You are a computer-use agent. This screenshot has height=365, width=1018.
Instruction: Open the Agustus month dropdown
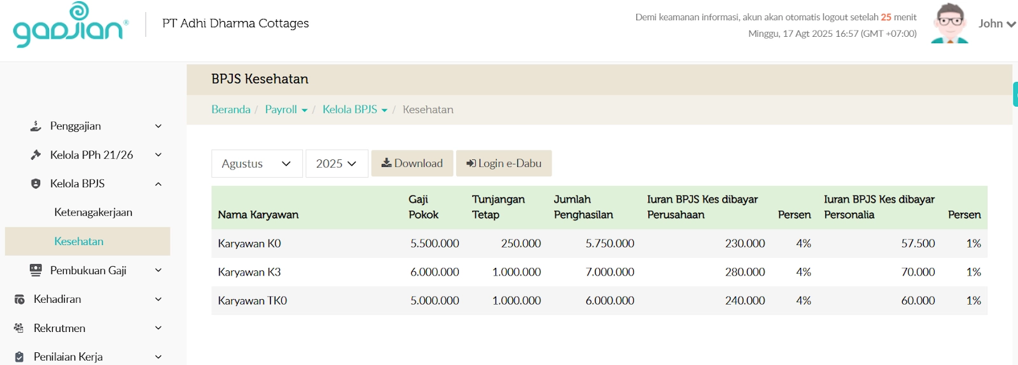point(256,164)
